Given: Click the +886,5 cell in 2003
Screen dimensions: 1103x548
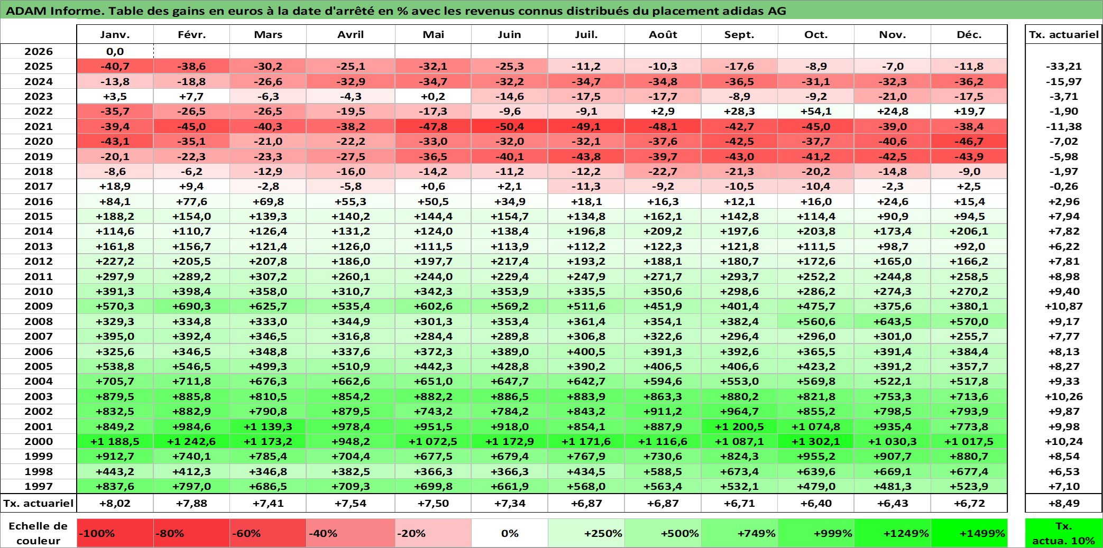Looking at the screenshot, I should pos(510,396).
